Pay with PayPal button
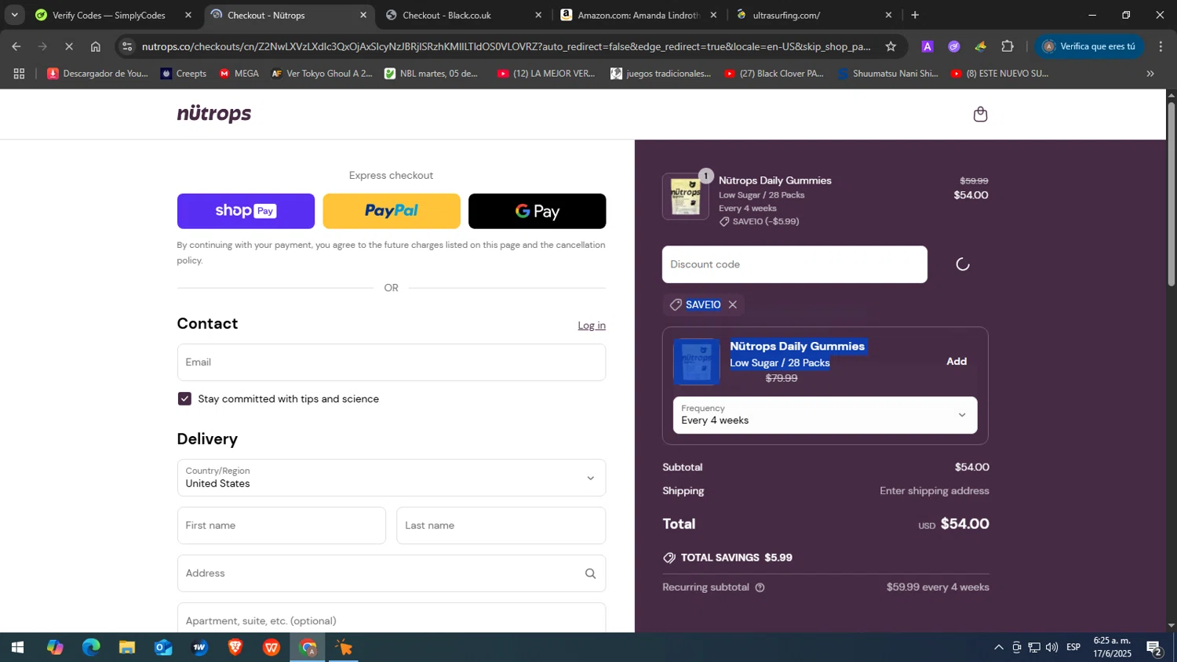Viewport: 1177px width, 662px height. 392,211
